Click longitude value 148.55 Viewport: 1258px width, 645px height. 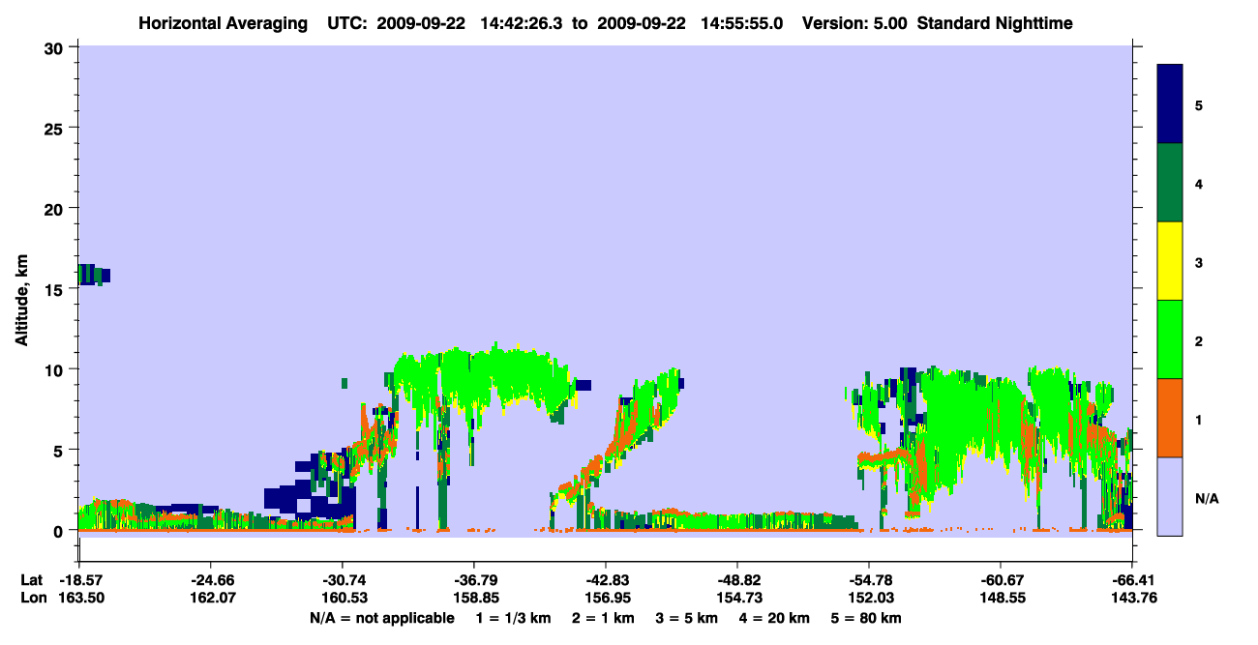(x=1001, y=598)
